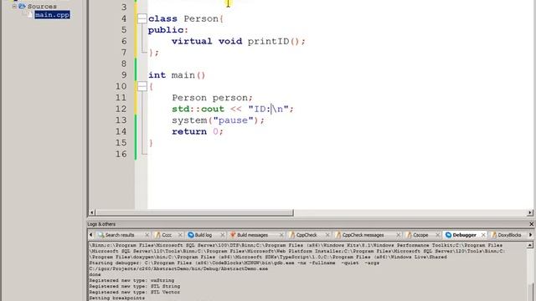Close the Cccc tab

tap(180, 235)
